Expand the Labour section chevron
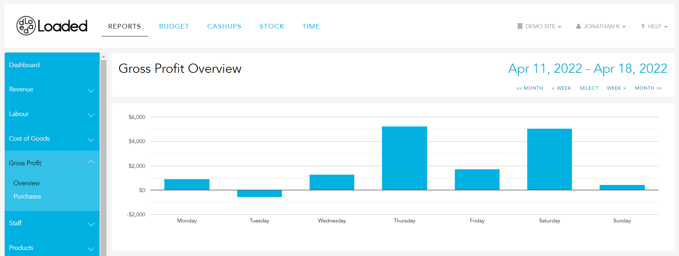Screen dimensions: 679x256 [x=91, y=115]
